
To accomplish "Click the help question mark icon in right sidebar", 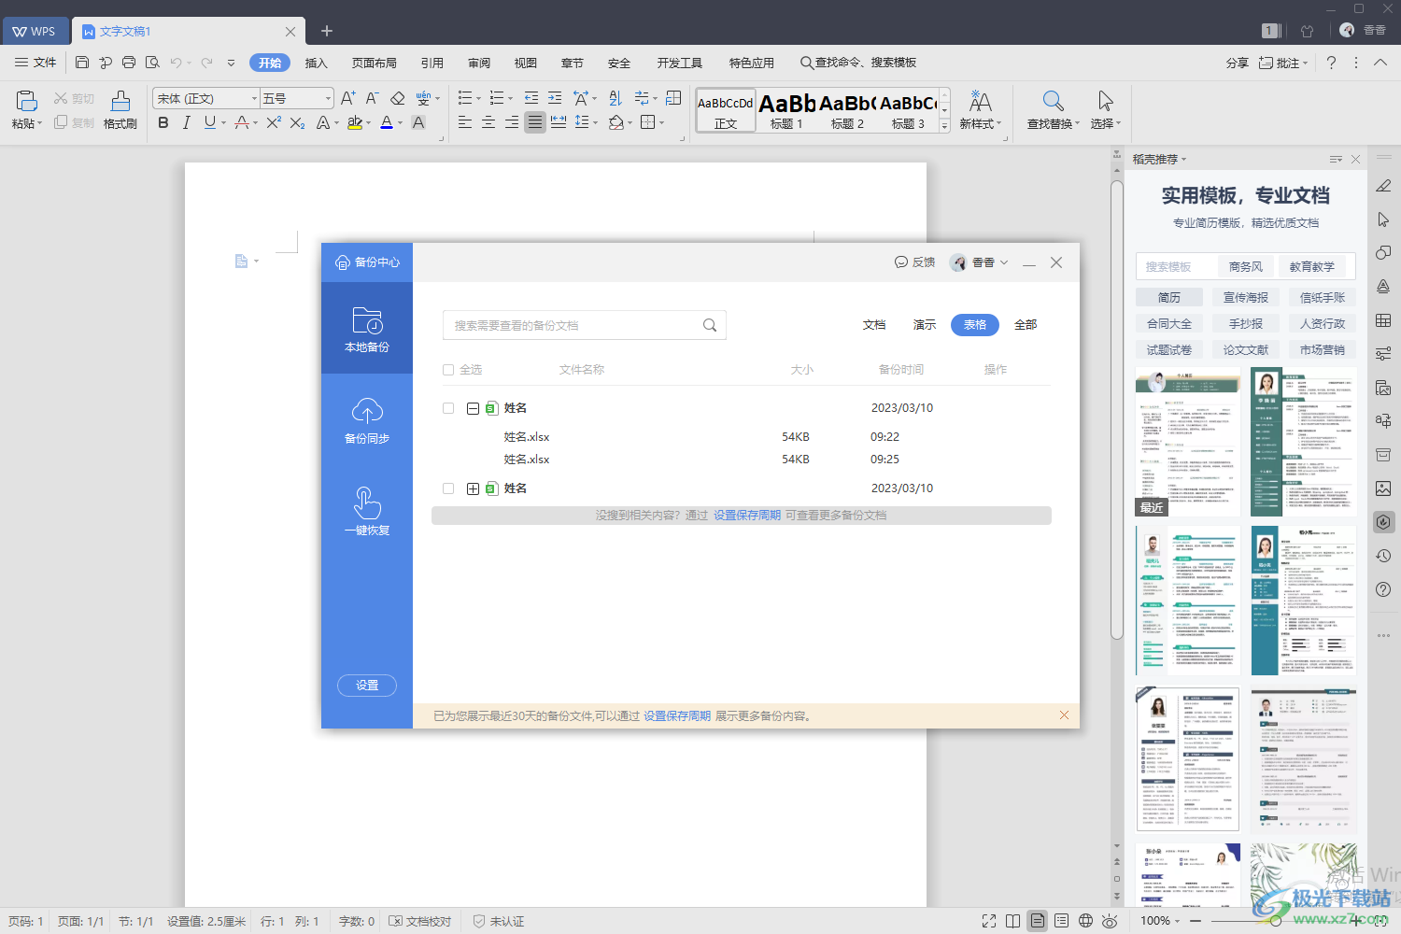I will coord(1383,589).
